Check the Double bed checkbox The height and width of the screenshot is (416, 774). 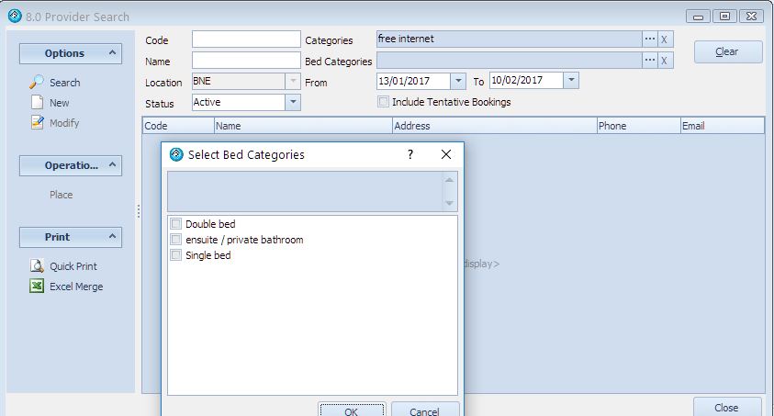point(176,224)
